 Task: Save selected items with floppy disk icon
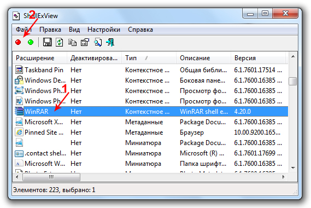47,42
